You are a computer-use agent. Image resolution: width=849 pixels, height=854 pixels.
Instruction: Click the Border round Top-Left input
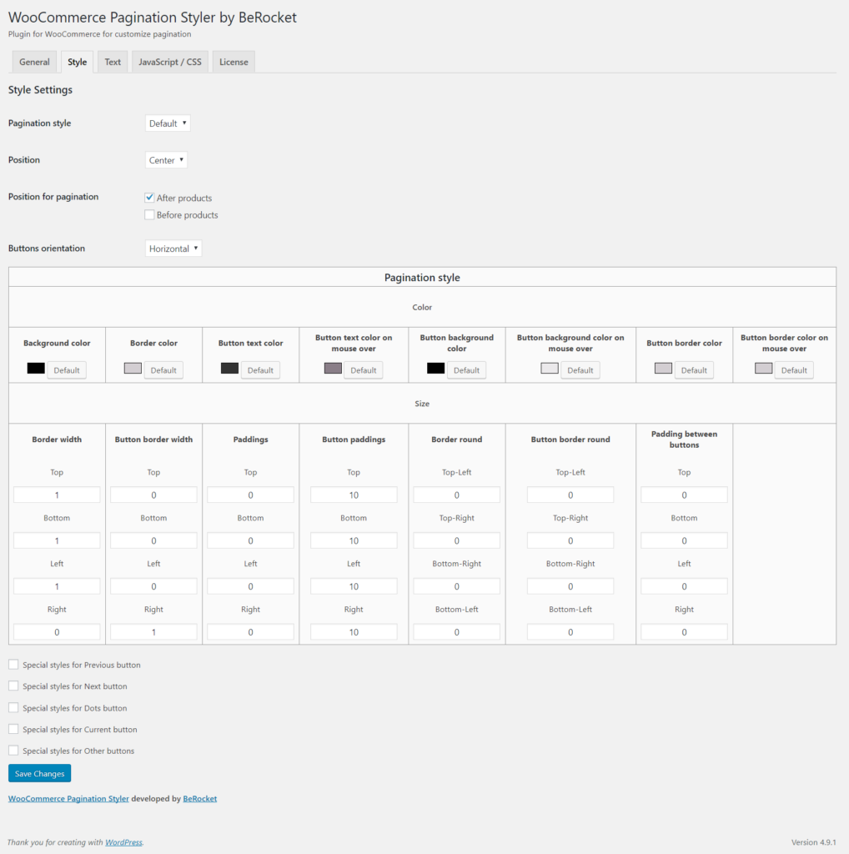point(457,495)
